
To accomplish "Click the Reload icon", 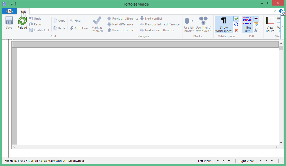I will (x=22, y=21).
